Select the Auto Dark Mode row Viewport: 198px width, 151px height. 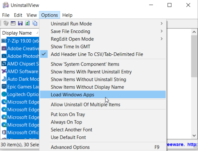[x=23, y=79]
